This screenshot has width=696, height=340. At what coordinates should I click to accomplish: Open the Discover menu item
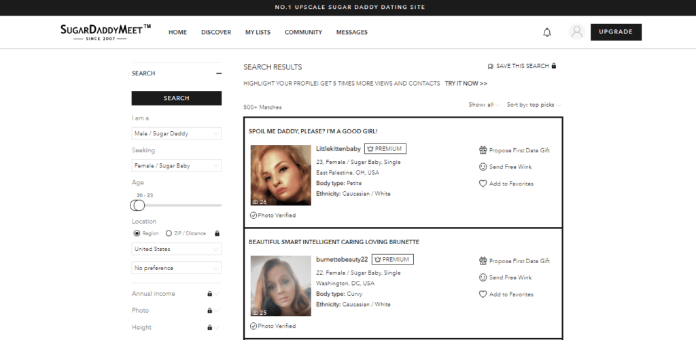pyautogui.click(x=216, y=32)
